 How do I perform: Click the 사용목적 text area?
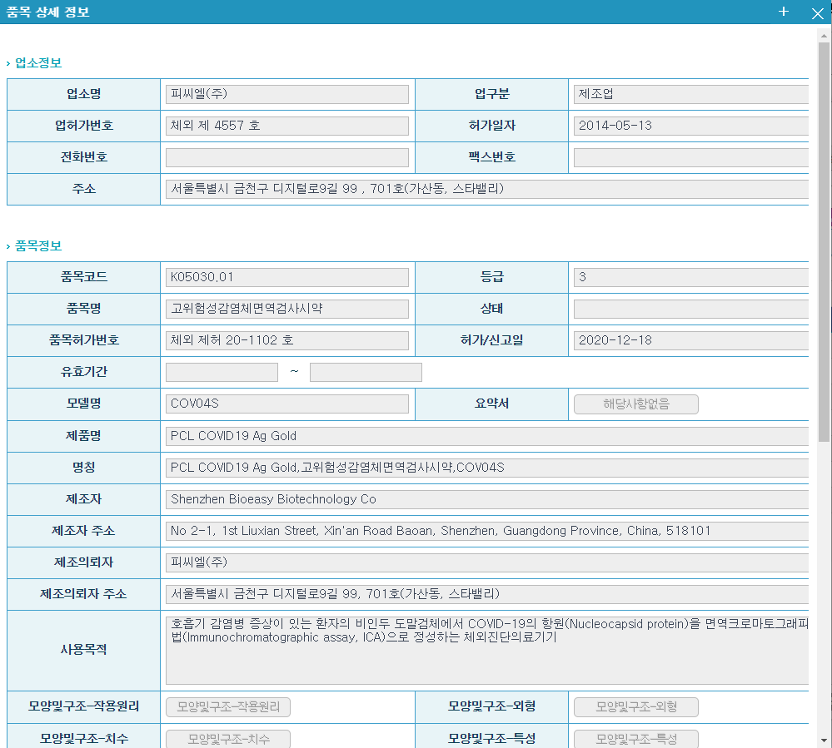[x=487, y=651]
